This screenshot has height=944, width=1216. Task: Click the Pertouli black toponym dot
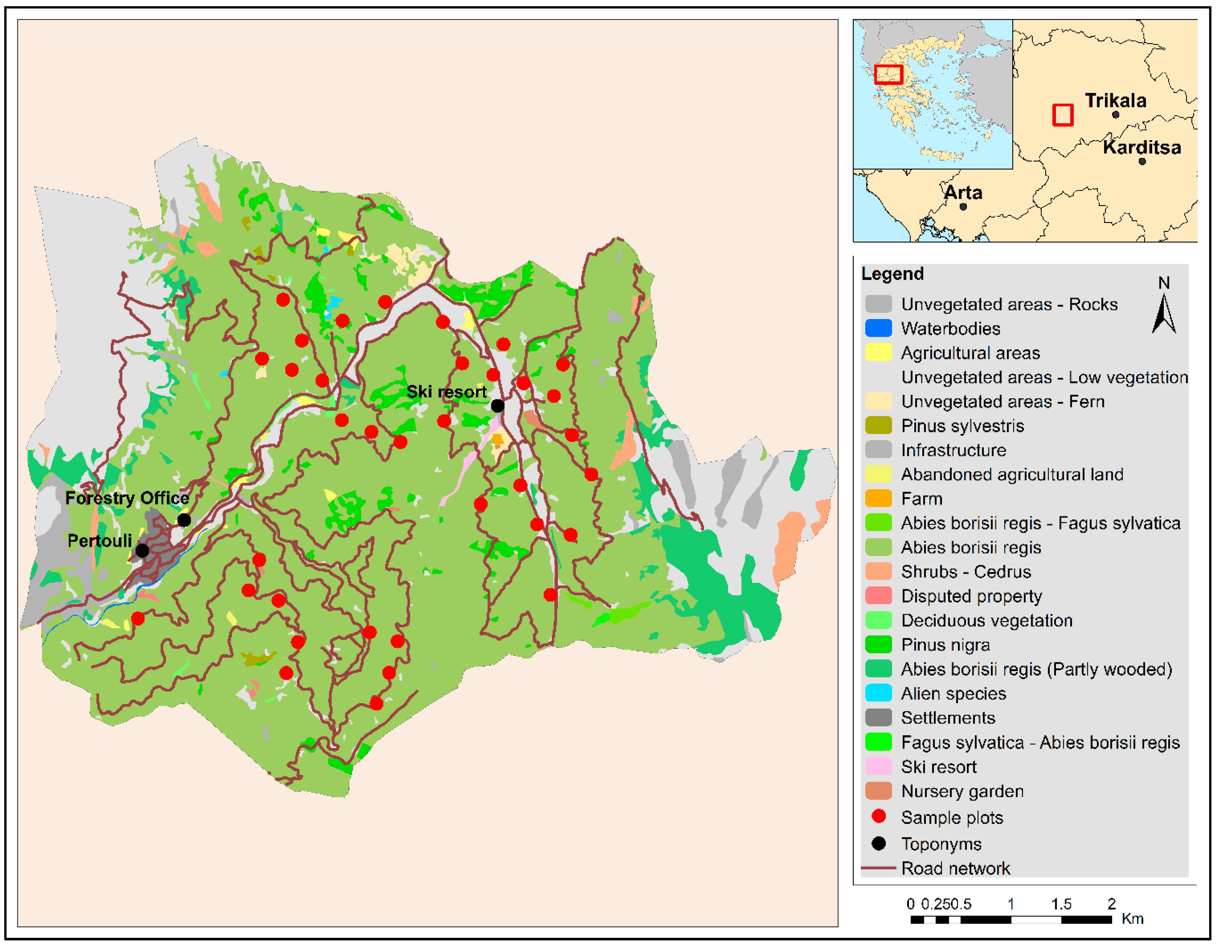tap(142, 551)
